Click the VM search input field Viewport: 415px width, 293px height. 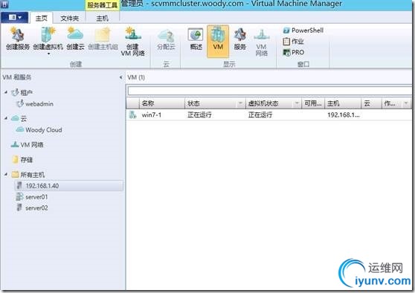pyautogui.click(x=269, y=91)
